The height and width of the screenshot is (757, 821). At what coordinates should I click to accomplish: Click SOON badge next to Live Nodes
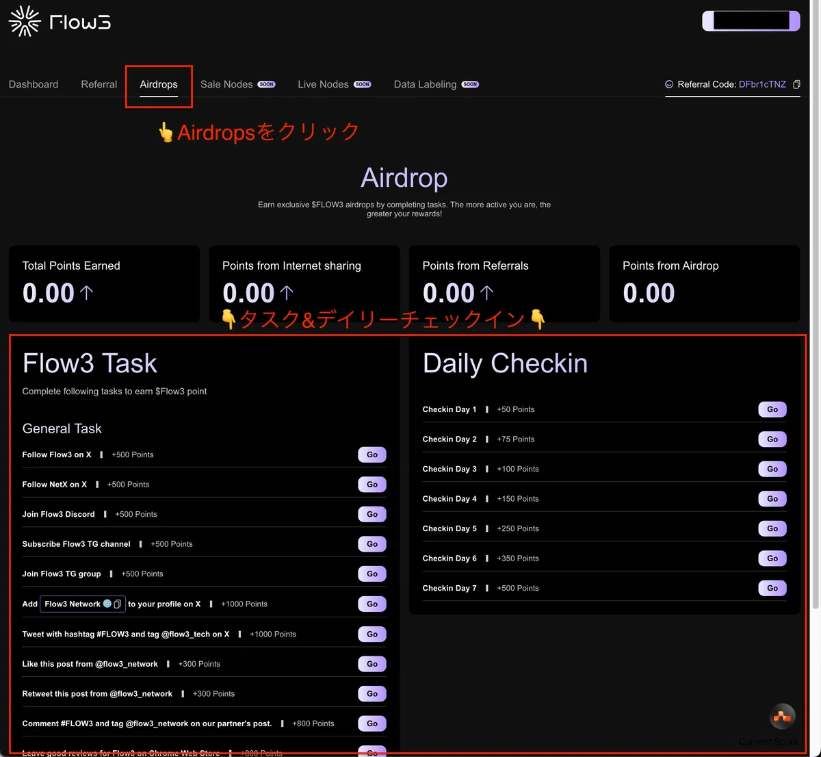click(363, 84)
